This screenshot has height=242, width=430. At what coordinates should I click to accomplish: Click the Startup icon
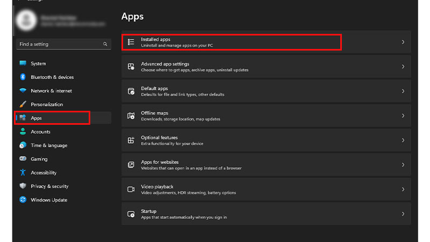[131, 214]
